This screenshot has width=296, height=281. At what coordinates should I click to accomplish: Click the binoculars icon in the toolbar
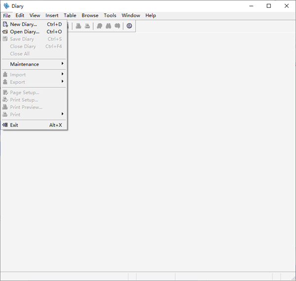tap(108, 26)
